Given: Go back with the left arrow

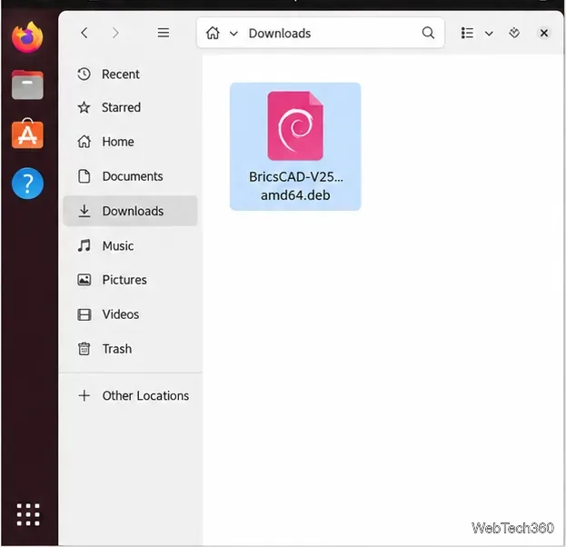Looking at the screenshot, I should coord(84,33).
